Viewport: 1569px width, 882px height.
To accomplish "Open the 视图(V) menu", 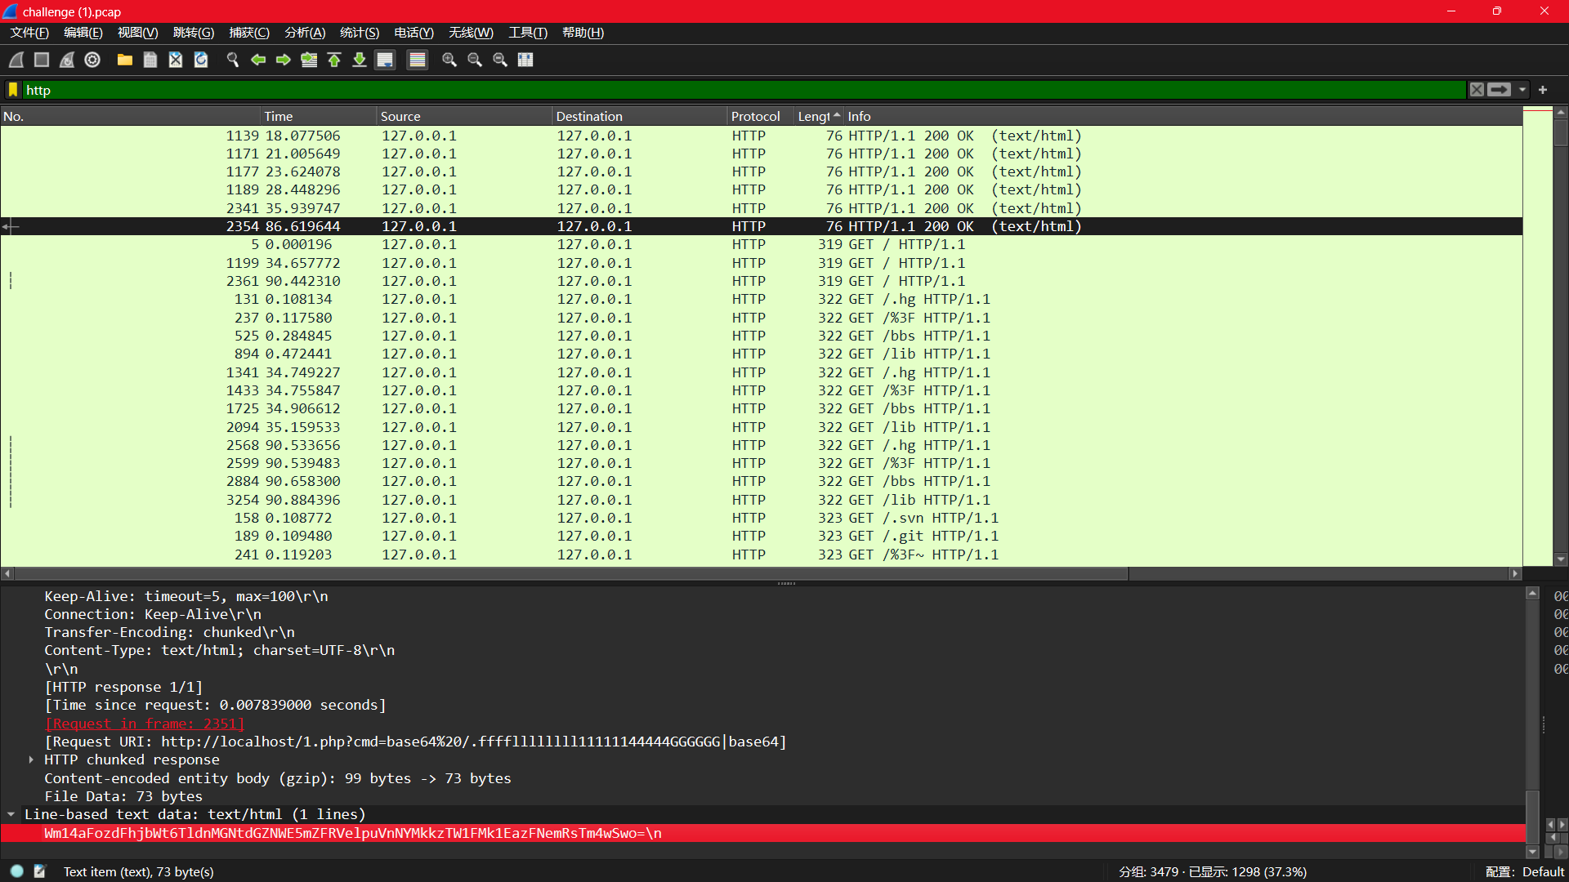I will pos(138,33).
